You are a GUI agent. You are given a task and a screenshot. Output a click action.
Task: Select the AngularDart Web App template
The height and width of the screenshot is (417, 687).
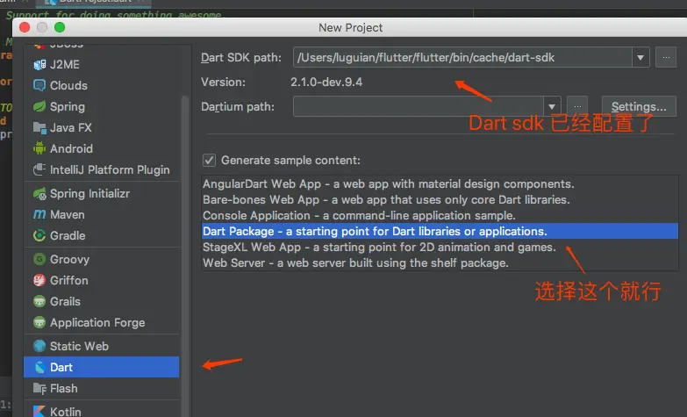pyautogui.click(x=440, y=183)
